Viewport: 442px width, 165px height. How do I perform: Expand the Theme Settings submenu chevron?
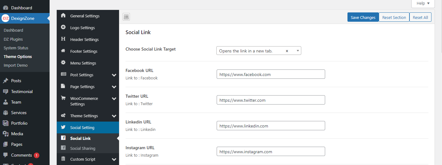coord(114,116)
